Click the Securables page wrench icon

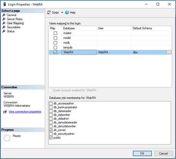(4, 27)
